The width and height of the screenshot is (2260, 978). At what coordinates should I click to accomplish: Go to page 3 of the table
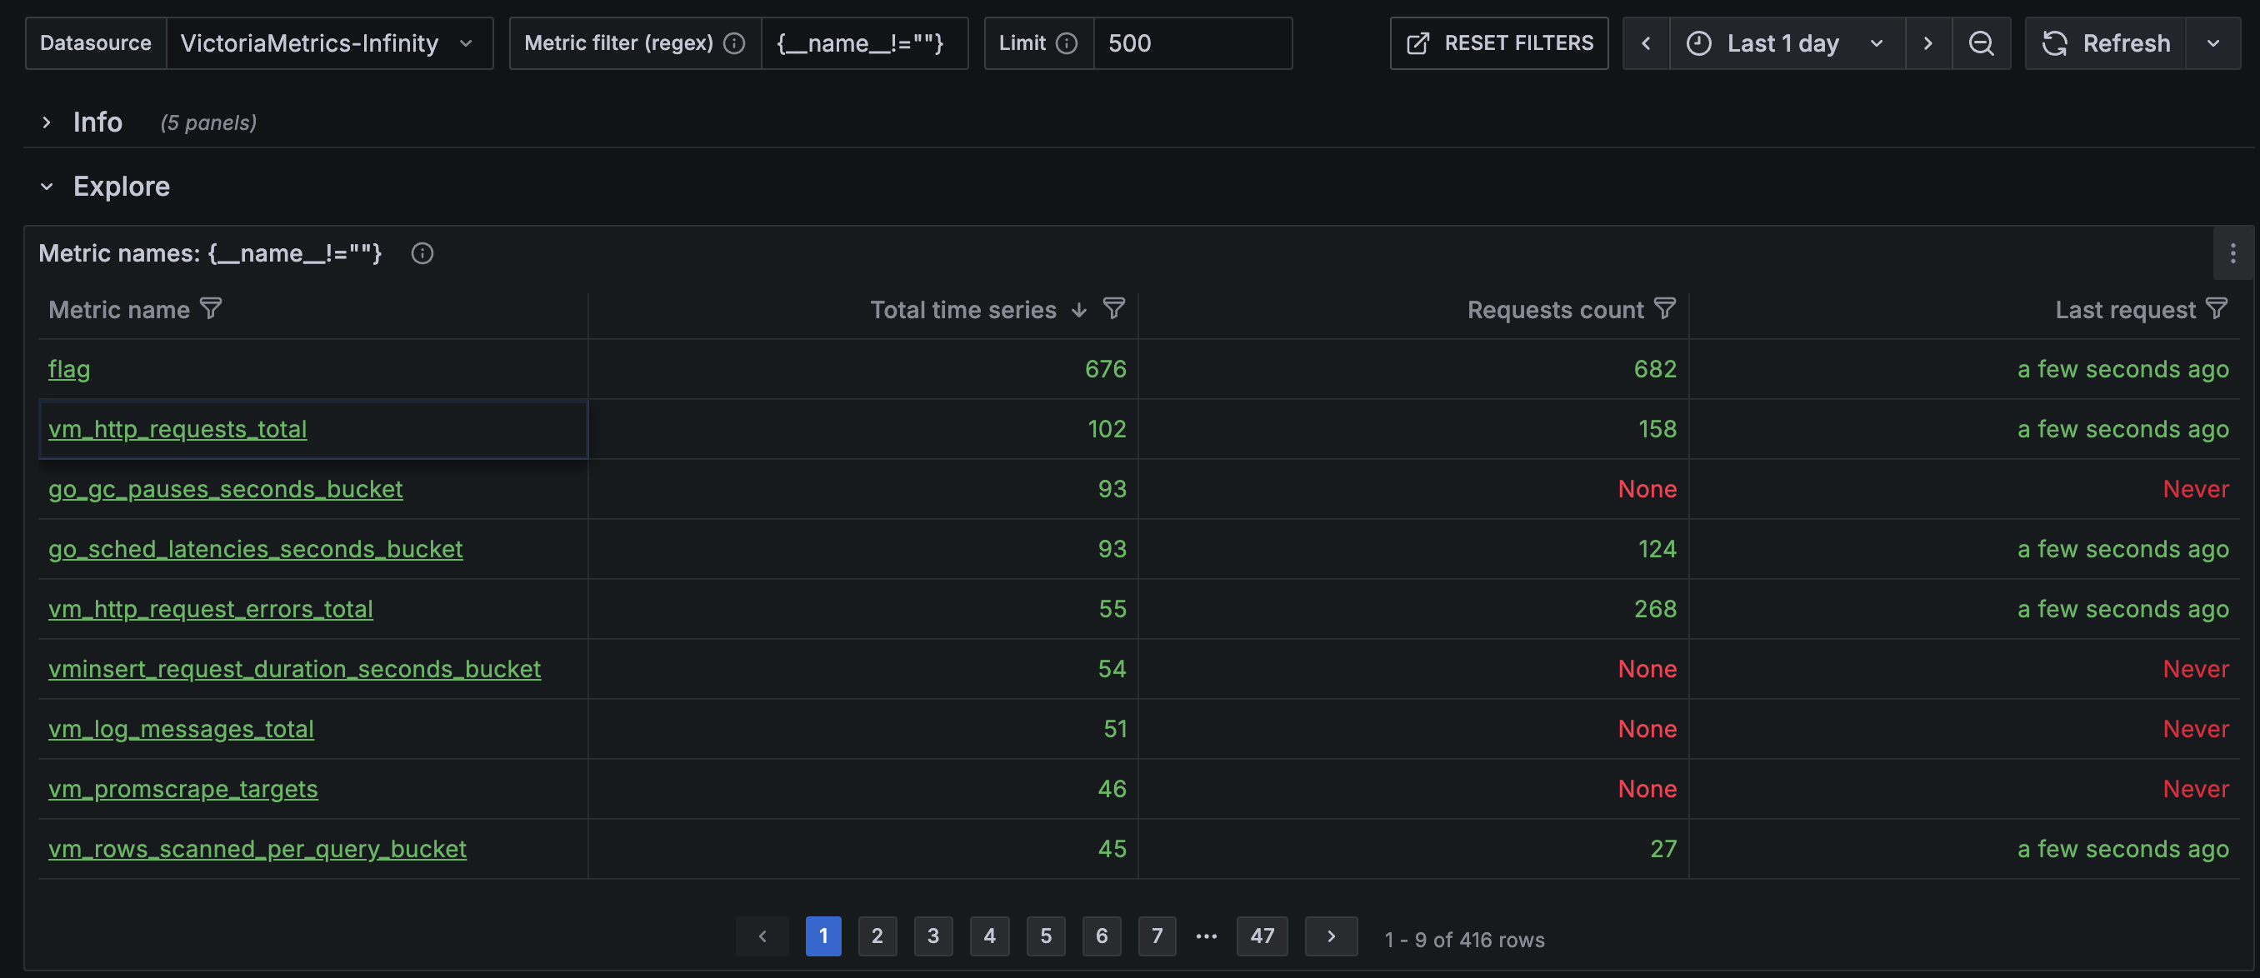coord(932,936)
